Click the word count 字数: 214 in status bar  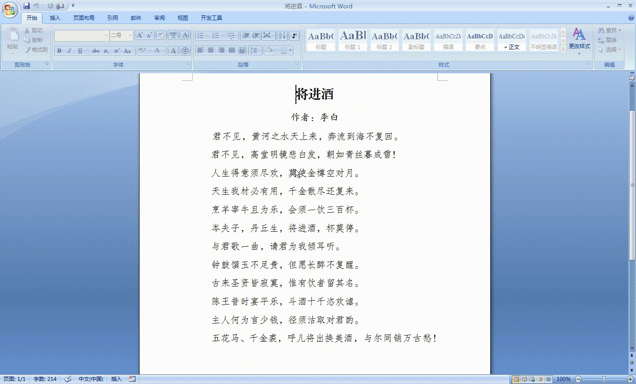click(45, 379)
